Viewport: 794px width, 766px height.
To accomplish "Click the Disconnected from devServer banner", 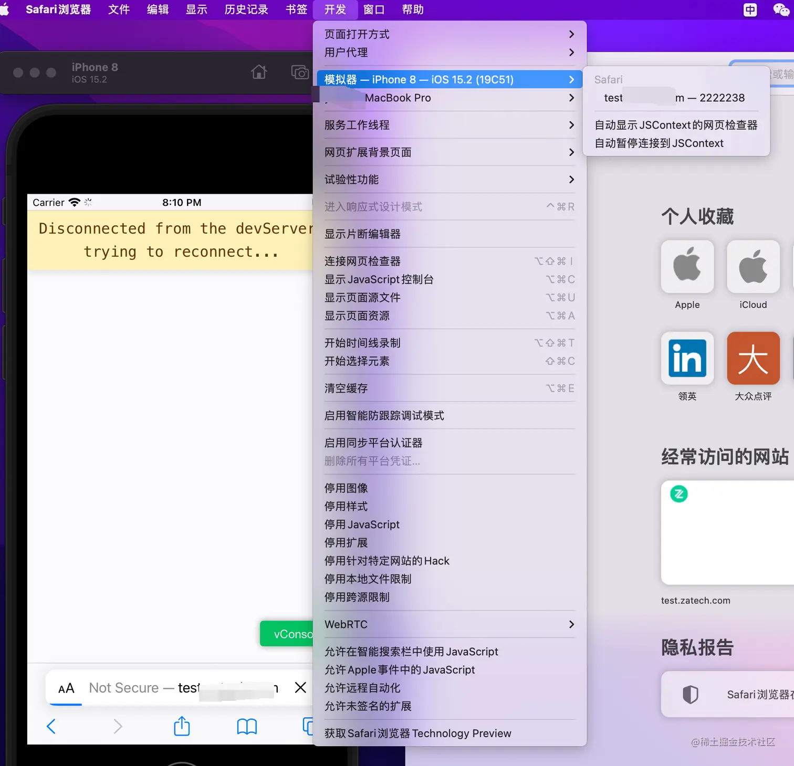I will 170,240.
